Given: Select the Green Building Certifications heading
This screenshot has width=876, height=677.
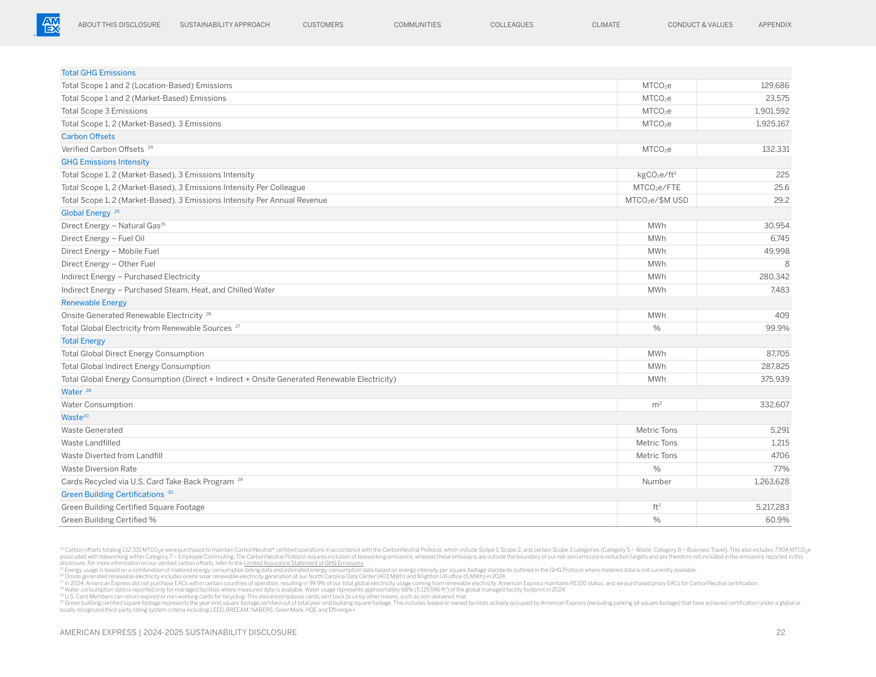Looking at the screenshot, I should (113, 494).
